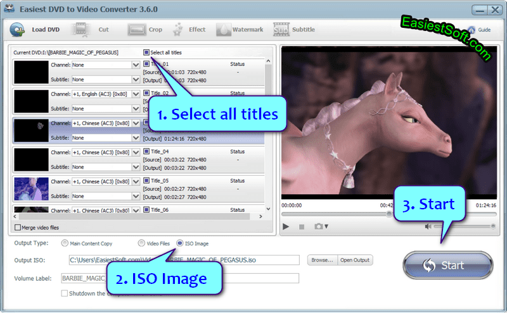
Task: Click title list horizontal scroll-left arrow
Action: click(15, 216)
